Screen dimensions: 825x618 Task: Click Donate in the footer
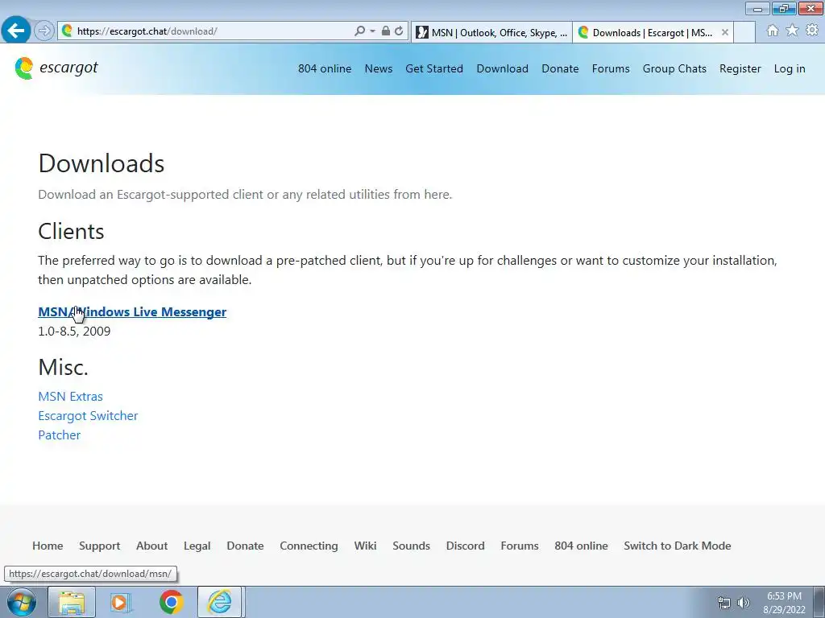pyautogui.click(x=245, y=546)
